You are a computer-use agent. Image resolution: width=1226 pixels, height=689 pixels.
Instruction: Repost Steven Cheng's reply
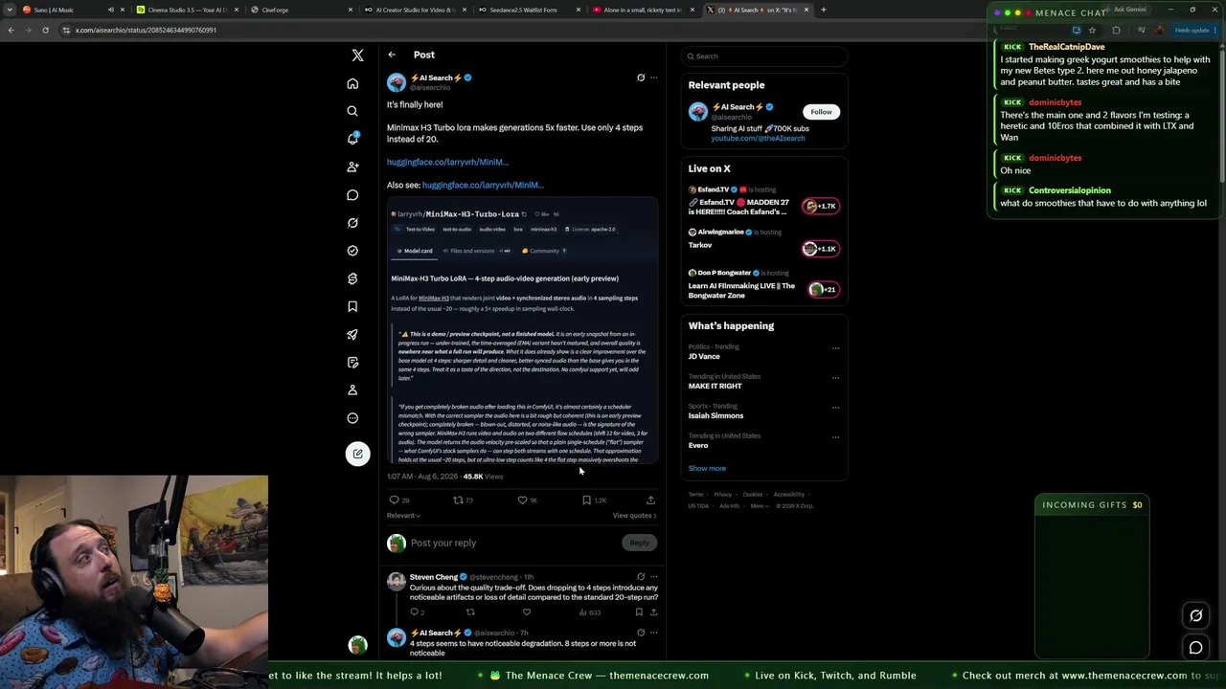click(x=470, y=612)
